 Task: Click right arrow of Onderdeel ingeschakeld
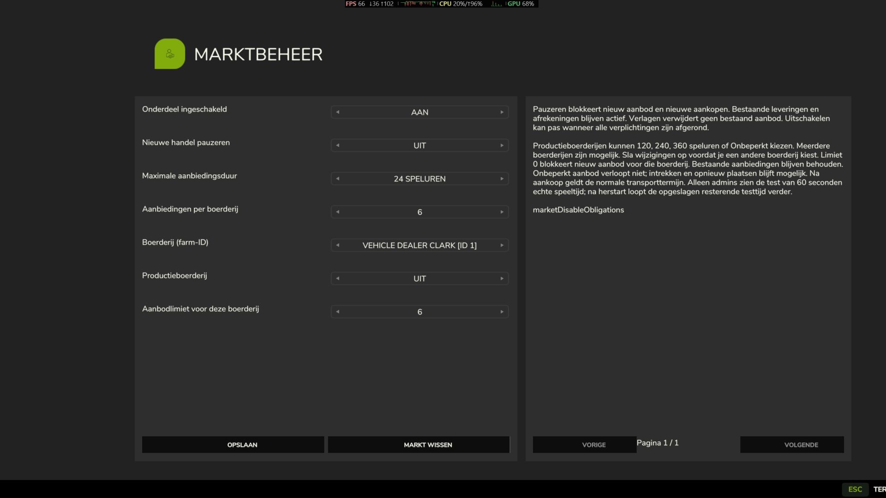tap(502, 112)
